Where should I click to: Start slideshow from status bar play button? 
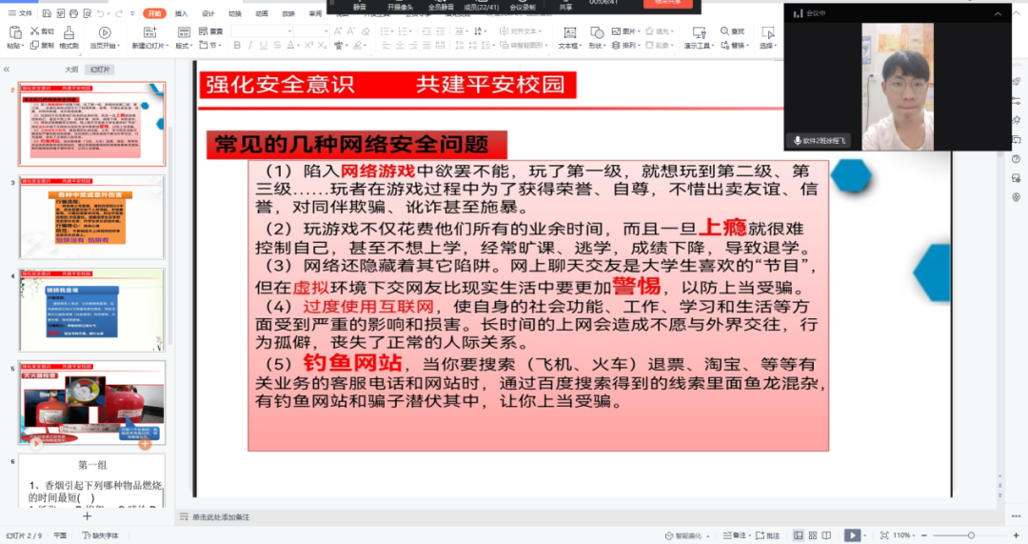coord(852,535)
